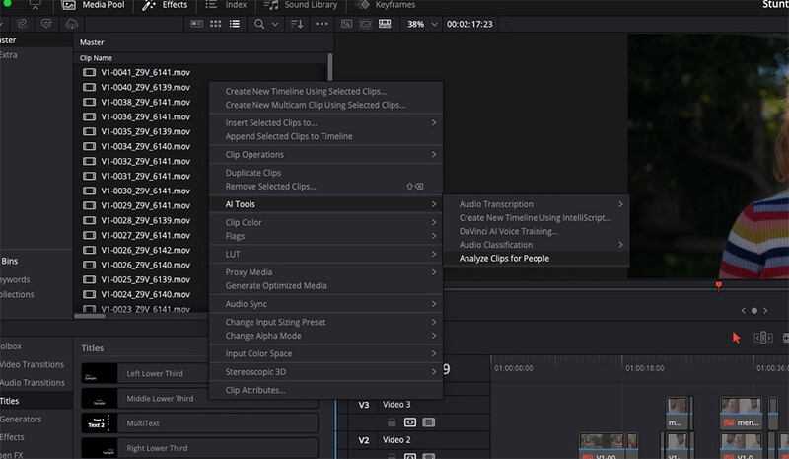This screenshot has height=459, width=789.
Task: Go to next marker with right chevron
Action: coord(765,311)
